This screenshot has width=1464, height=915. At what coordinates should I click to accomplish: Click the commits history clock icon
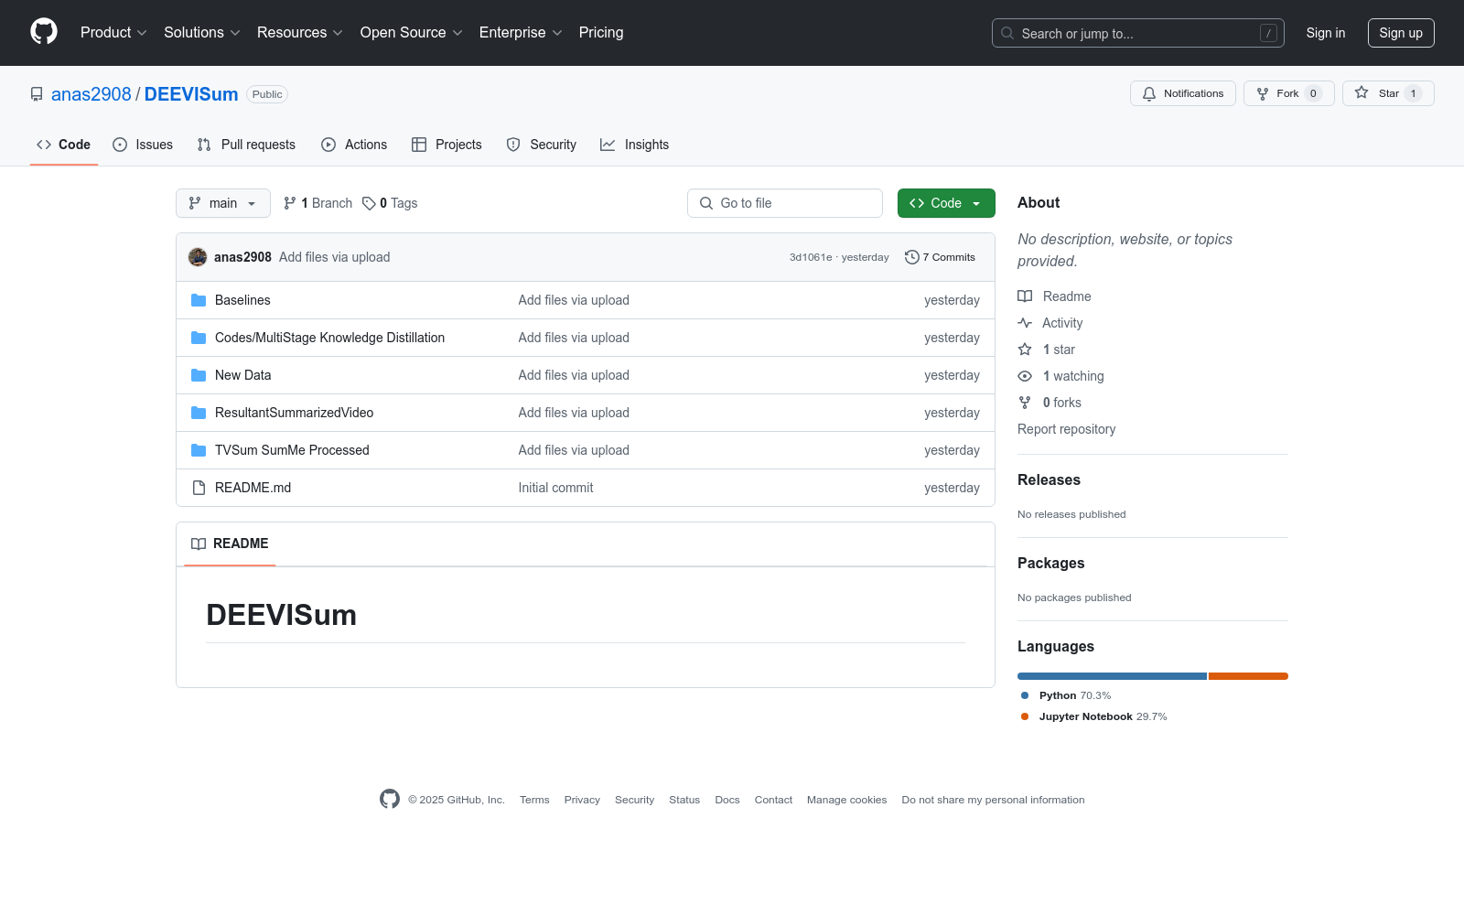(911, 257)
